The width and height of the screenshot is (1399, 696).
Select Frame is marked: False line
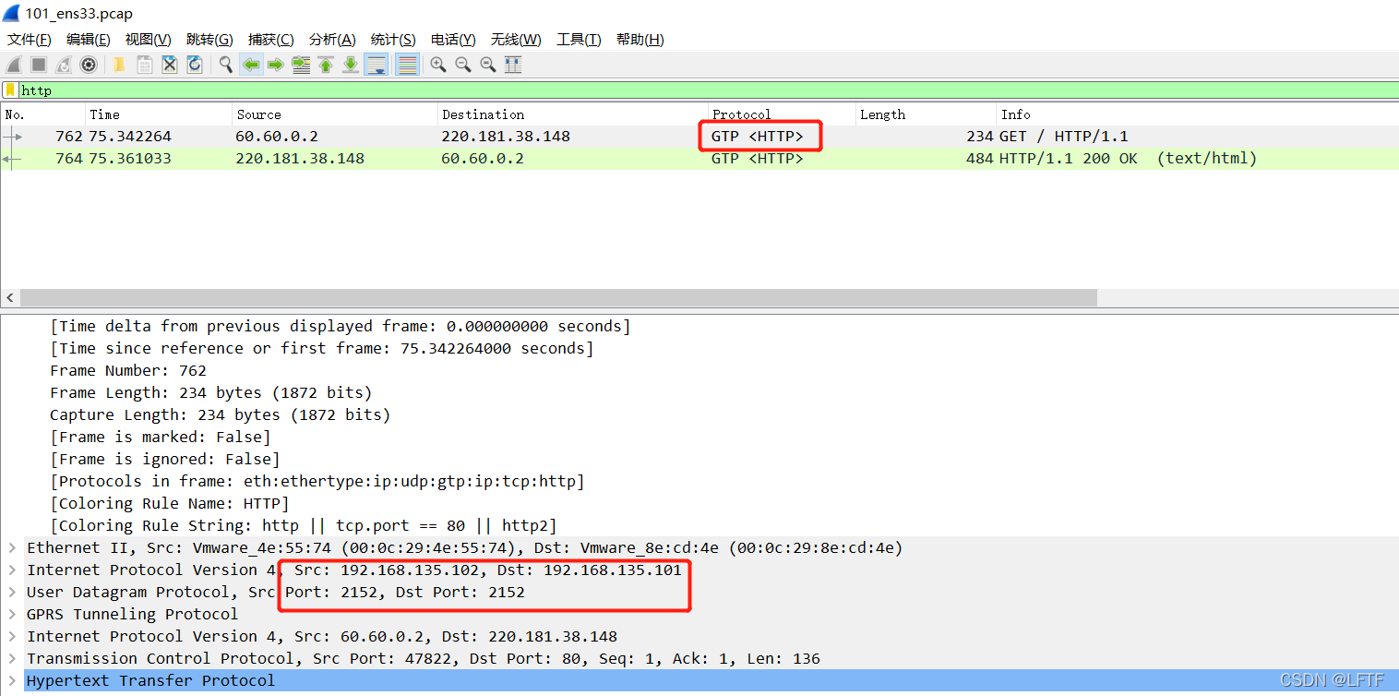coord(161,437)
